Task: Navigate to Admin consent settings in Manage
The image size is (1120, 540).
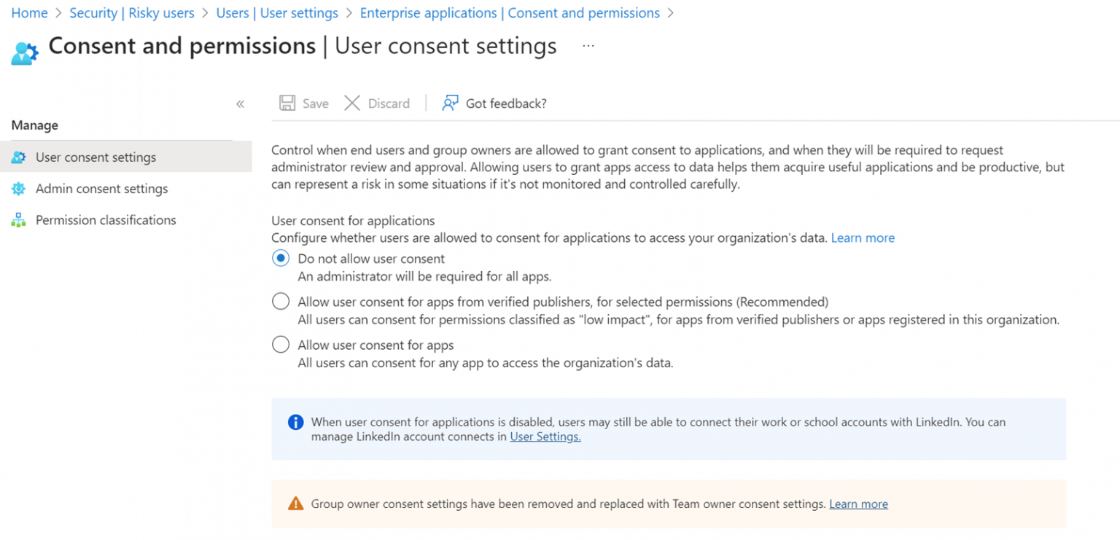Action: (x=102, y=188)
